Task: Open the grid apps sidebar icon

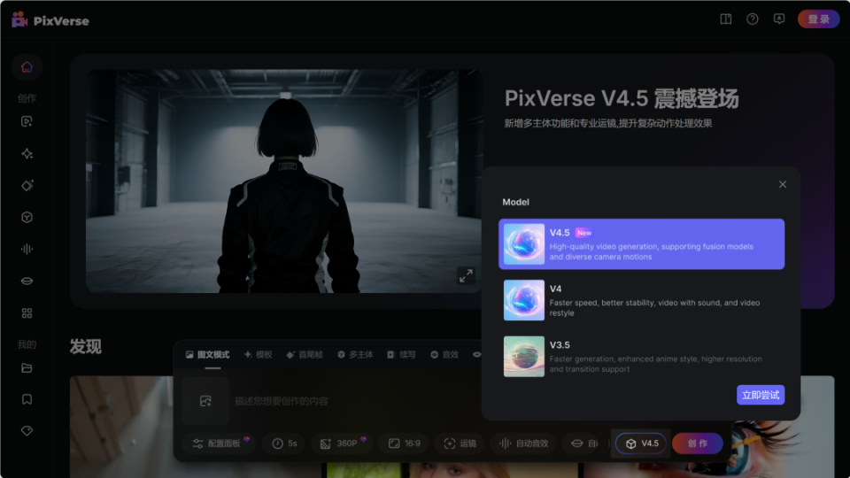Action: tap(27, 313)
